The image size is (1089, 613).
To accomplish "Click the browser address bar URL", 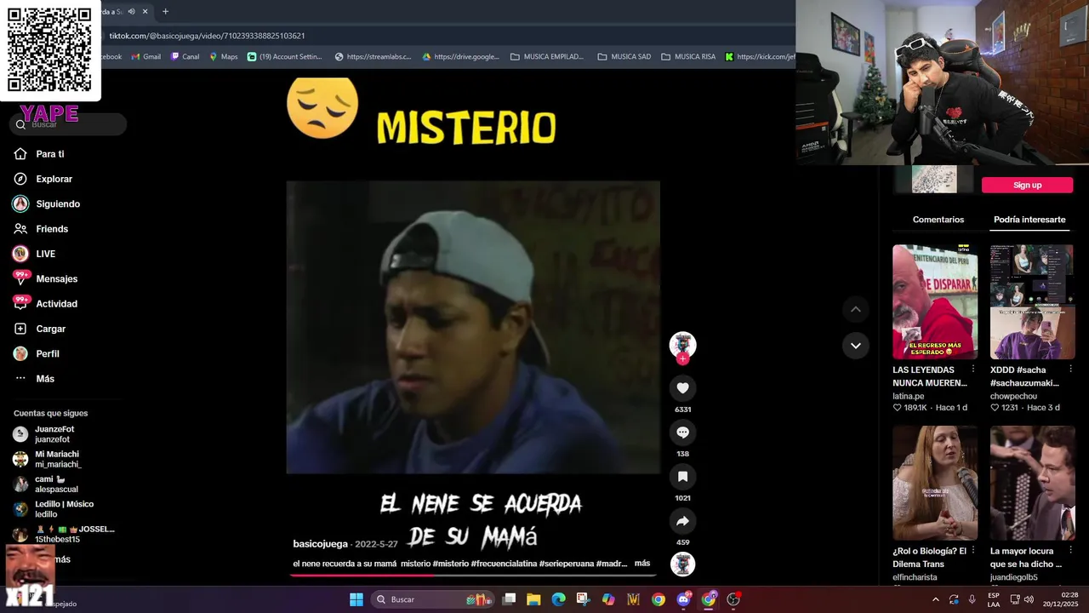I will 207,36.
